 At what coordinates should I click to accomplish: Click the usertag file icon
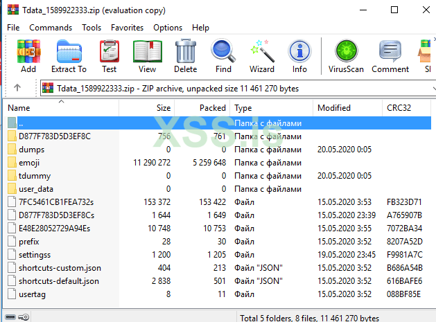click(12, 294)
